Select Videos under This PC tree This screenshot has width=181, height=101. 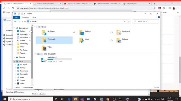tap(22, 84)
